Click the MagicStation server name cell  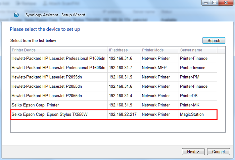(192, 114)
